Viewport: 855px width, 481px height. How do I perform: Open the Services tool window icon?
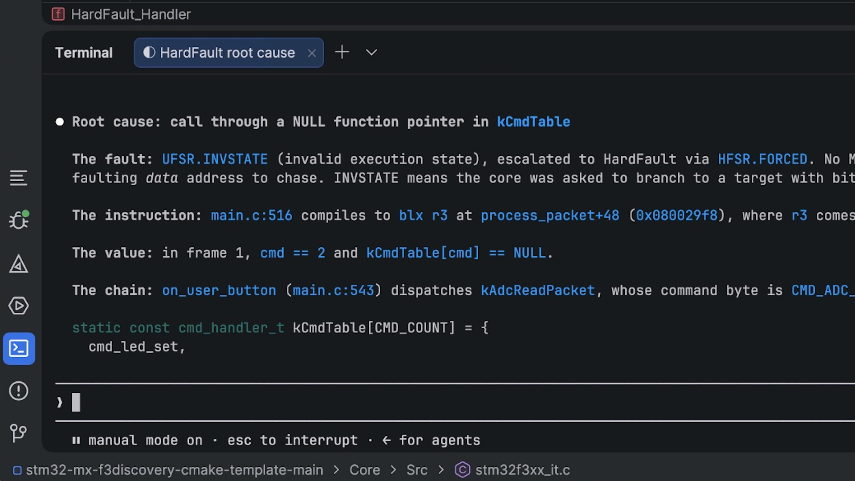pos(19,306)
